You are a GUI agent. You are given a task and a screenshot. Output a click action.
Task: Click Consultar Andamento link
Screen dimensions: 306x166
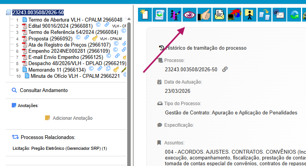[43, 90]
